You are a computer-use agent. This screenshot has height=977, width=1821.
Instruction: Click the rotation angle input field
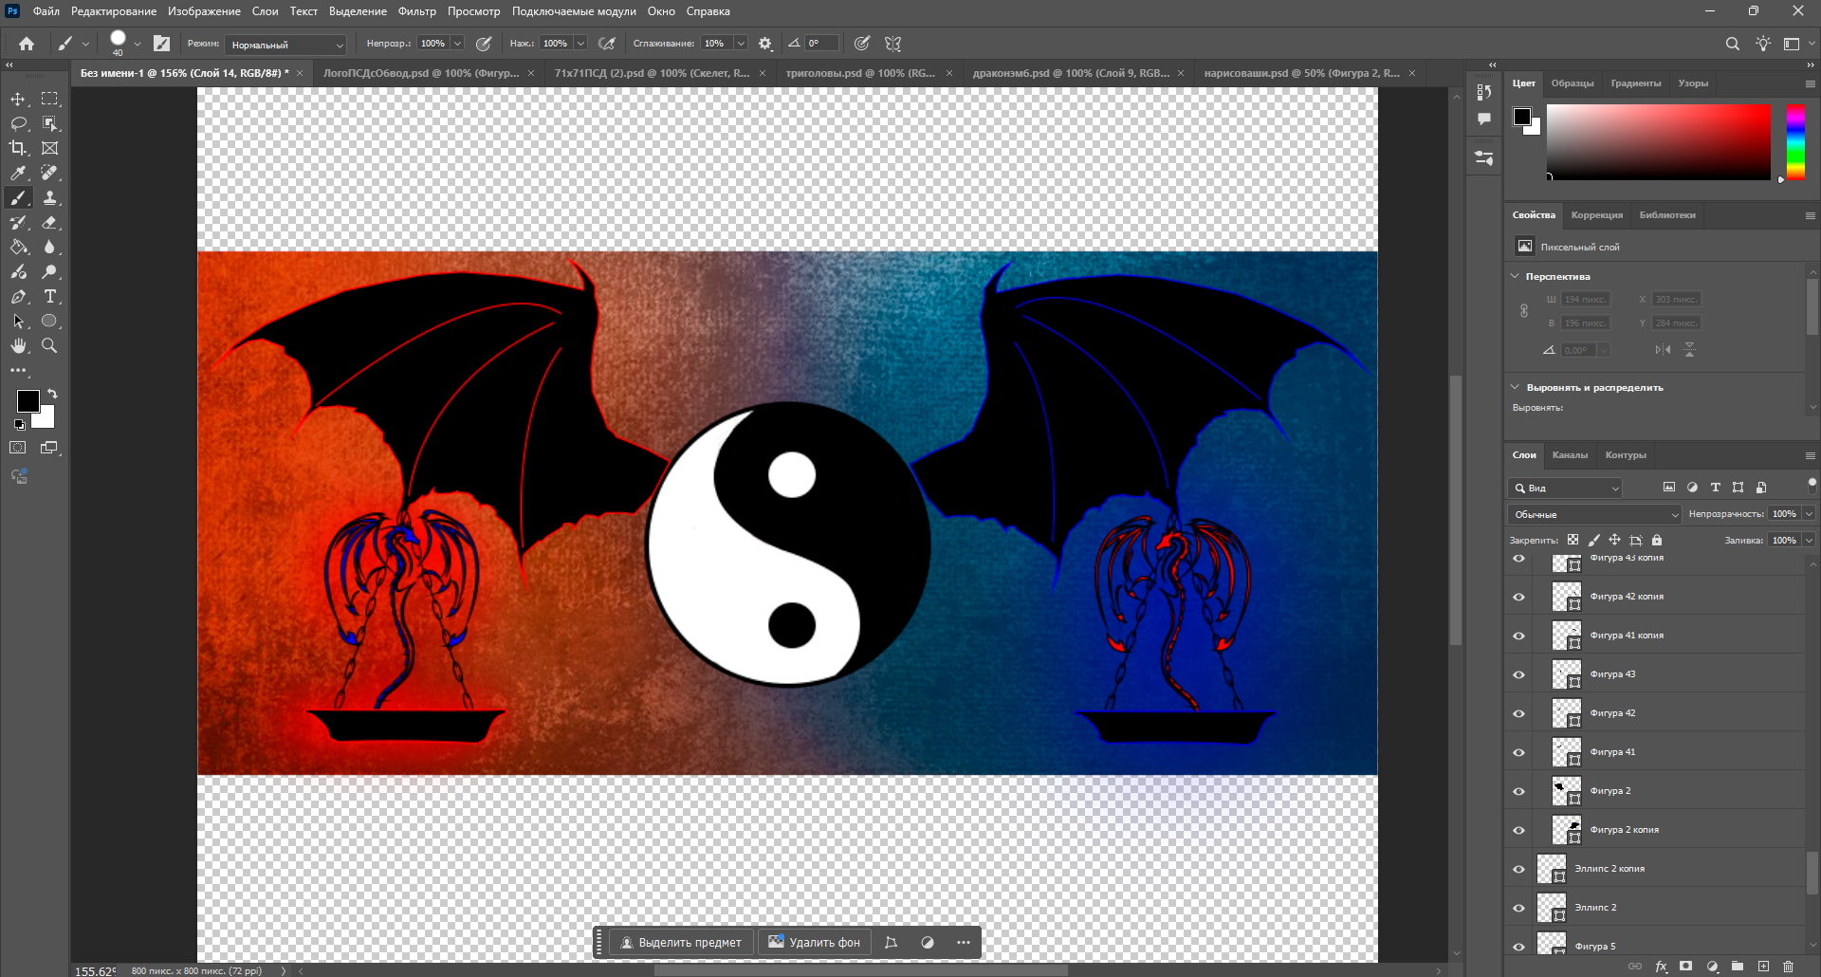coord(821,44)
